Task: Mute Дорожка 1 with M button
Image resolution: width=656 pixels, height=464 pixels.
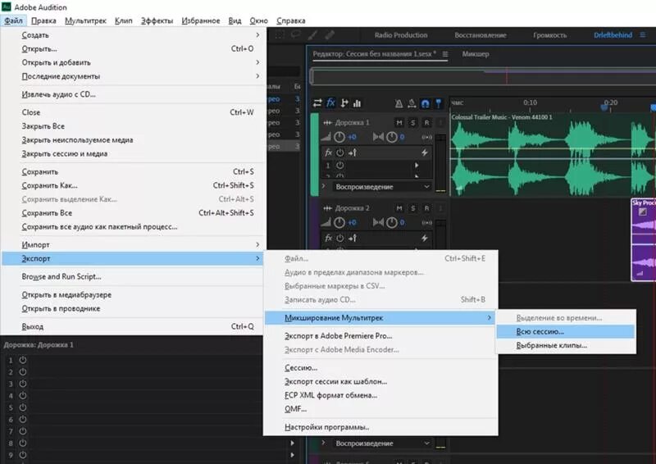Action: click(399, 123)
